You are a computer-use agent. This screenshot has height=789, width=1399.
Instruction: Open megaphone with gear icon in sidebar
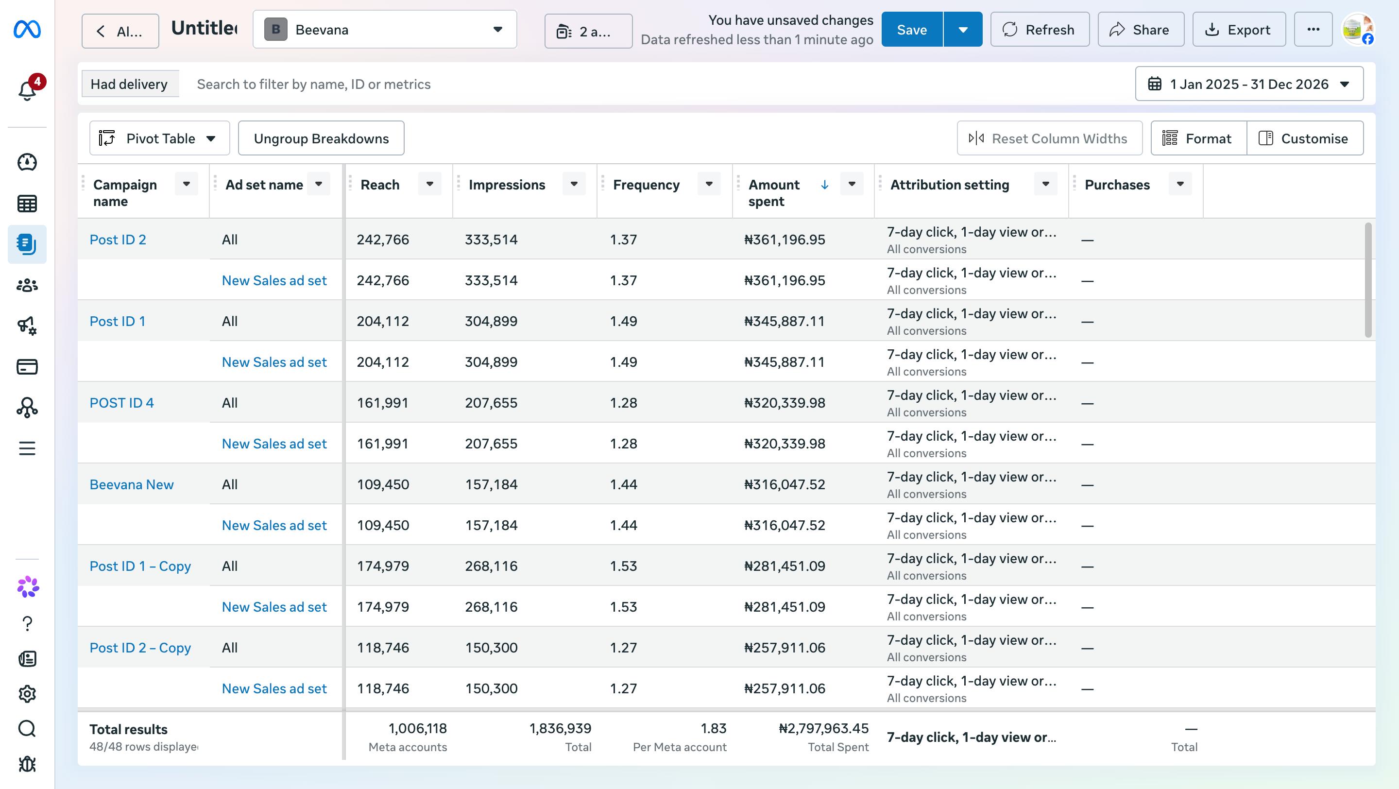coord(27,326)
